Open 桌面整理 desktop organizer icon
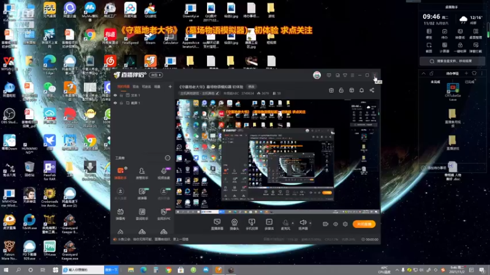 pyautogui.click(x=476, y=34)
